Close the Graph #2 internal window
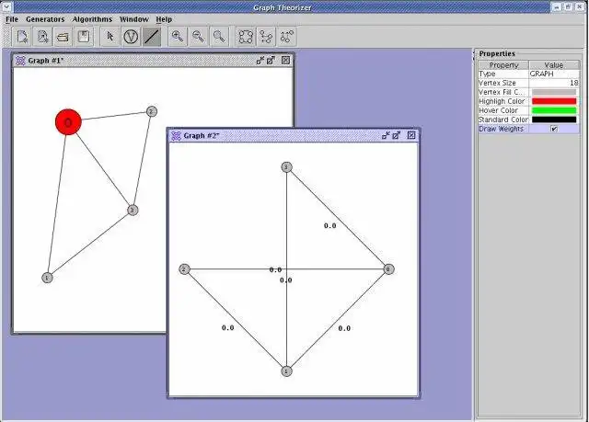Image resolution: width=589 pixels, height=422 pixels. click(411, 135)
